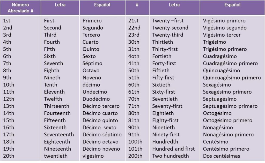The image size is (265, 163).
Task: Select the lowercase "twentieth" cell
Action: tap(56, 156)
